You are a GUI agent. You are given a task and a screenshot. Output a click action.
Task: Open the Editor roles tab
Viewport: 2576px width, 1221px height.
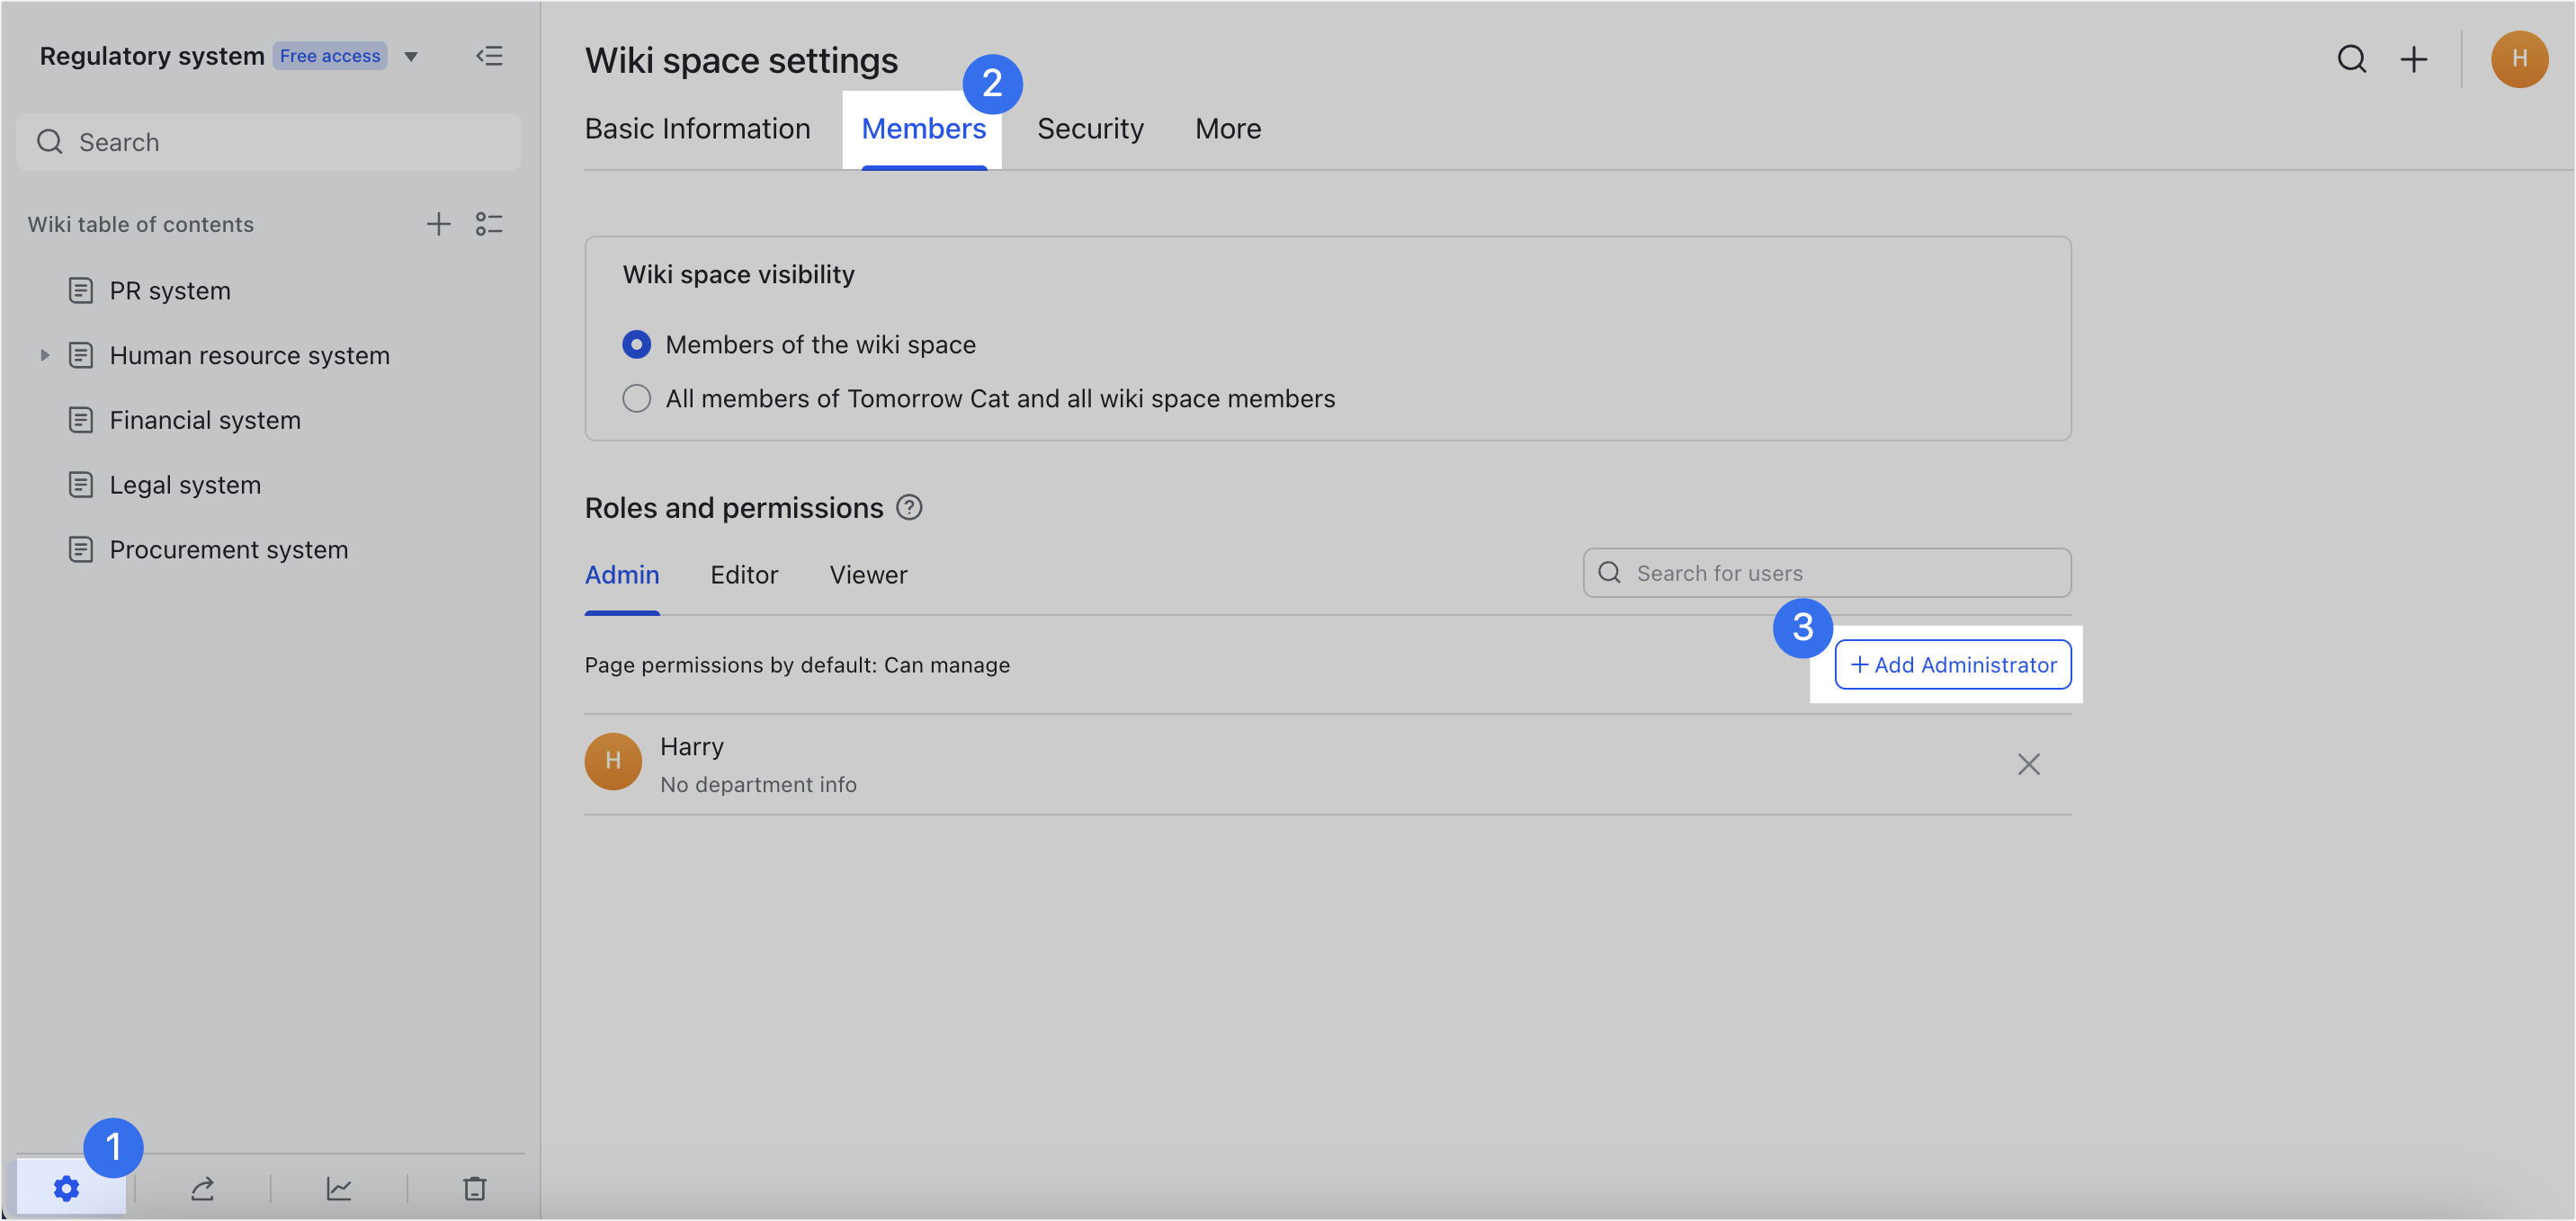(744, 574)
